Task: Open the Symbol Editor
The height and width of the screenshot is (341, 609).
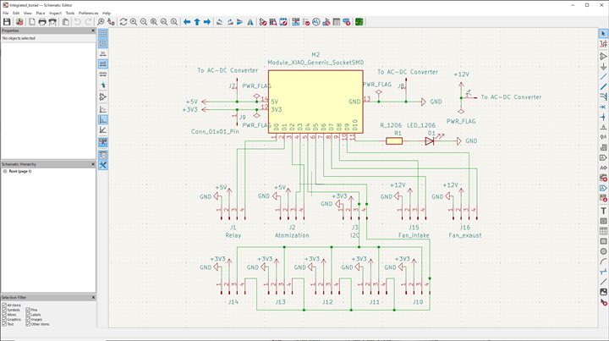Action: (263, 22)
